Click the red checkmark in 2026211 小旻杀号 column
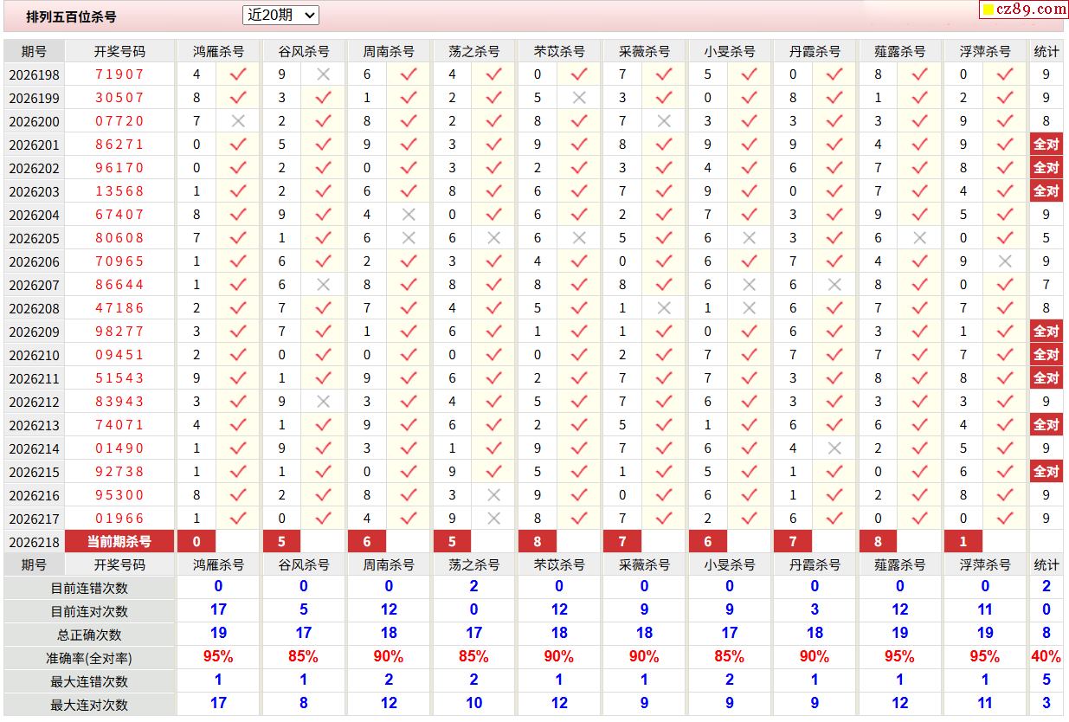This screenshot has width=1069, height=722. click(x=749, y=378)
